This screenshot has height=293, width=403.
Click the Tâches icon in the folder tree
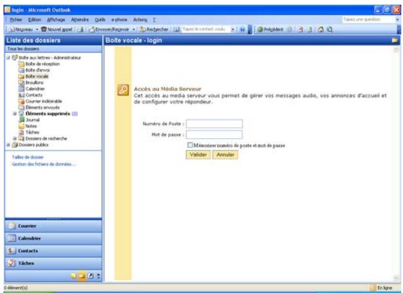point(22,133)
